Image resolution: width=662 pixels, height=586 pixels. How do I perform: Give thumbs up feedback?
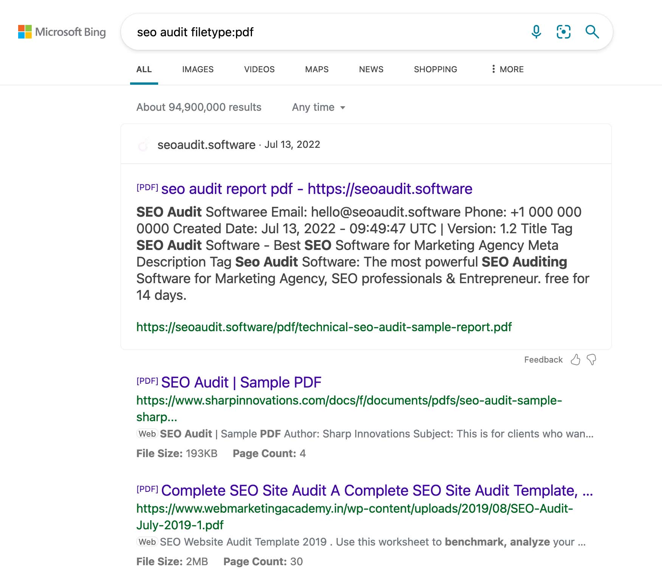click(x=575, y=360)
